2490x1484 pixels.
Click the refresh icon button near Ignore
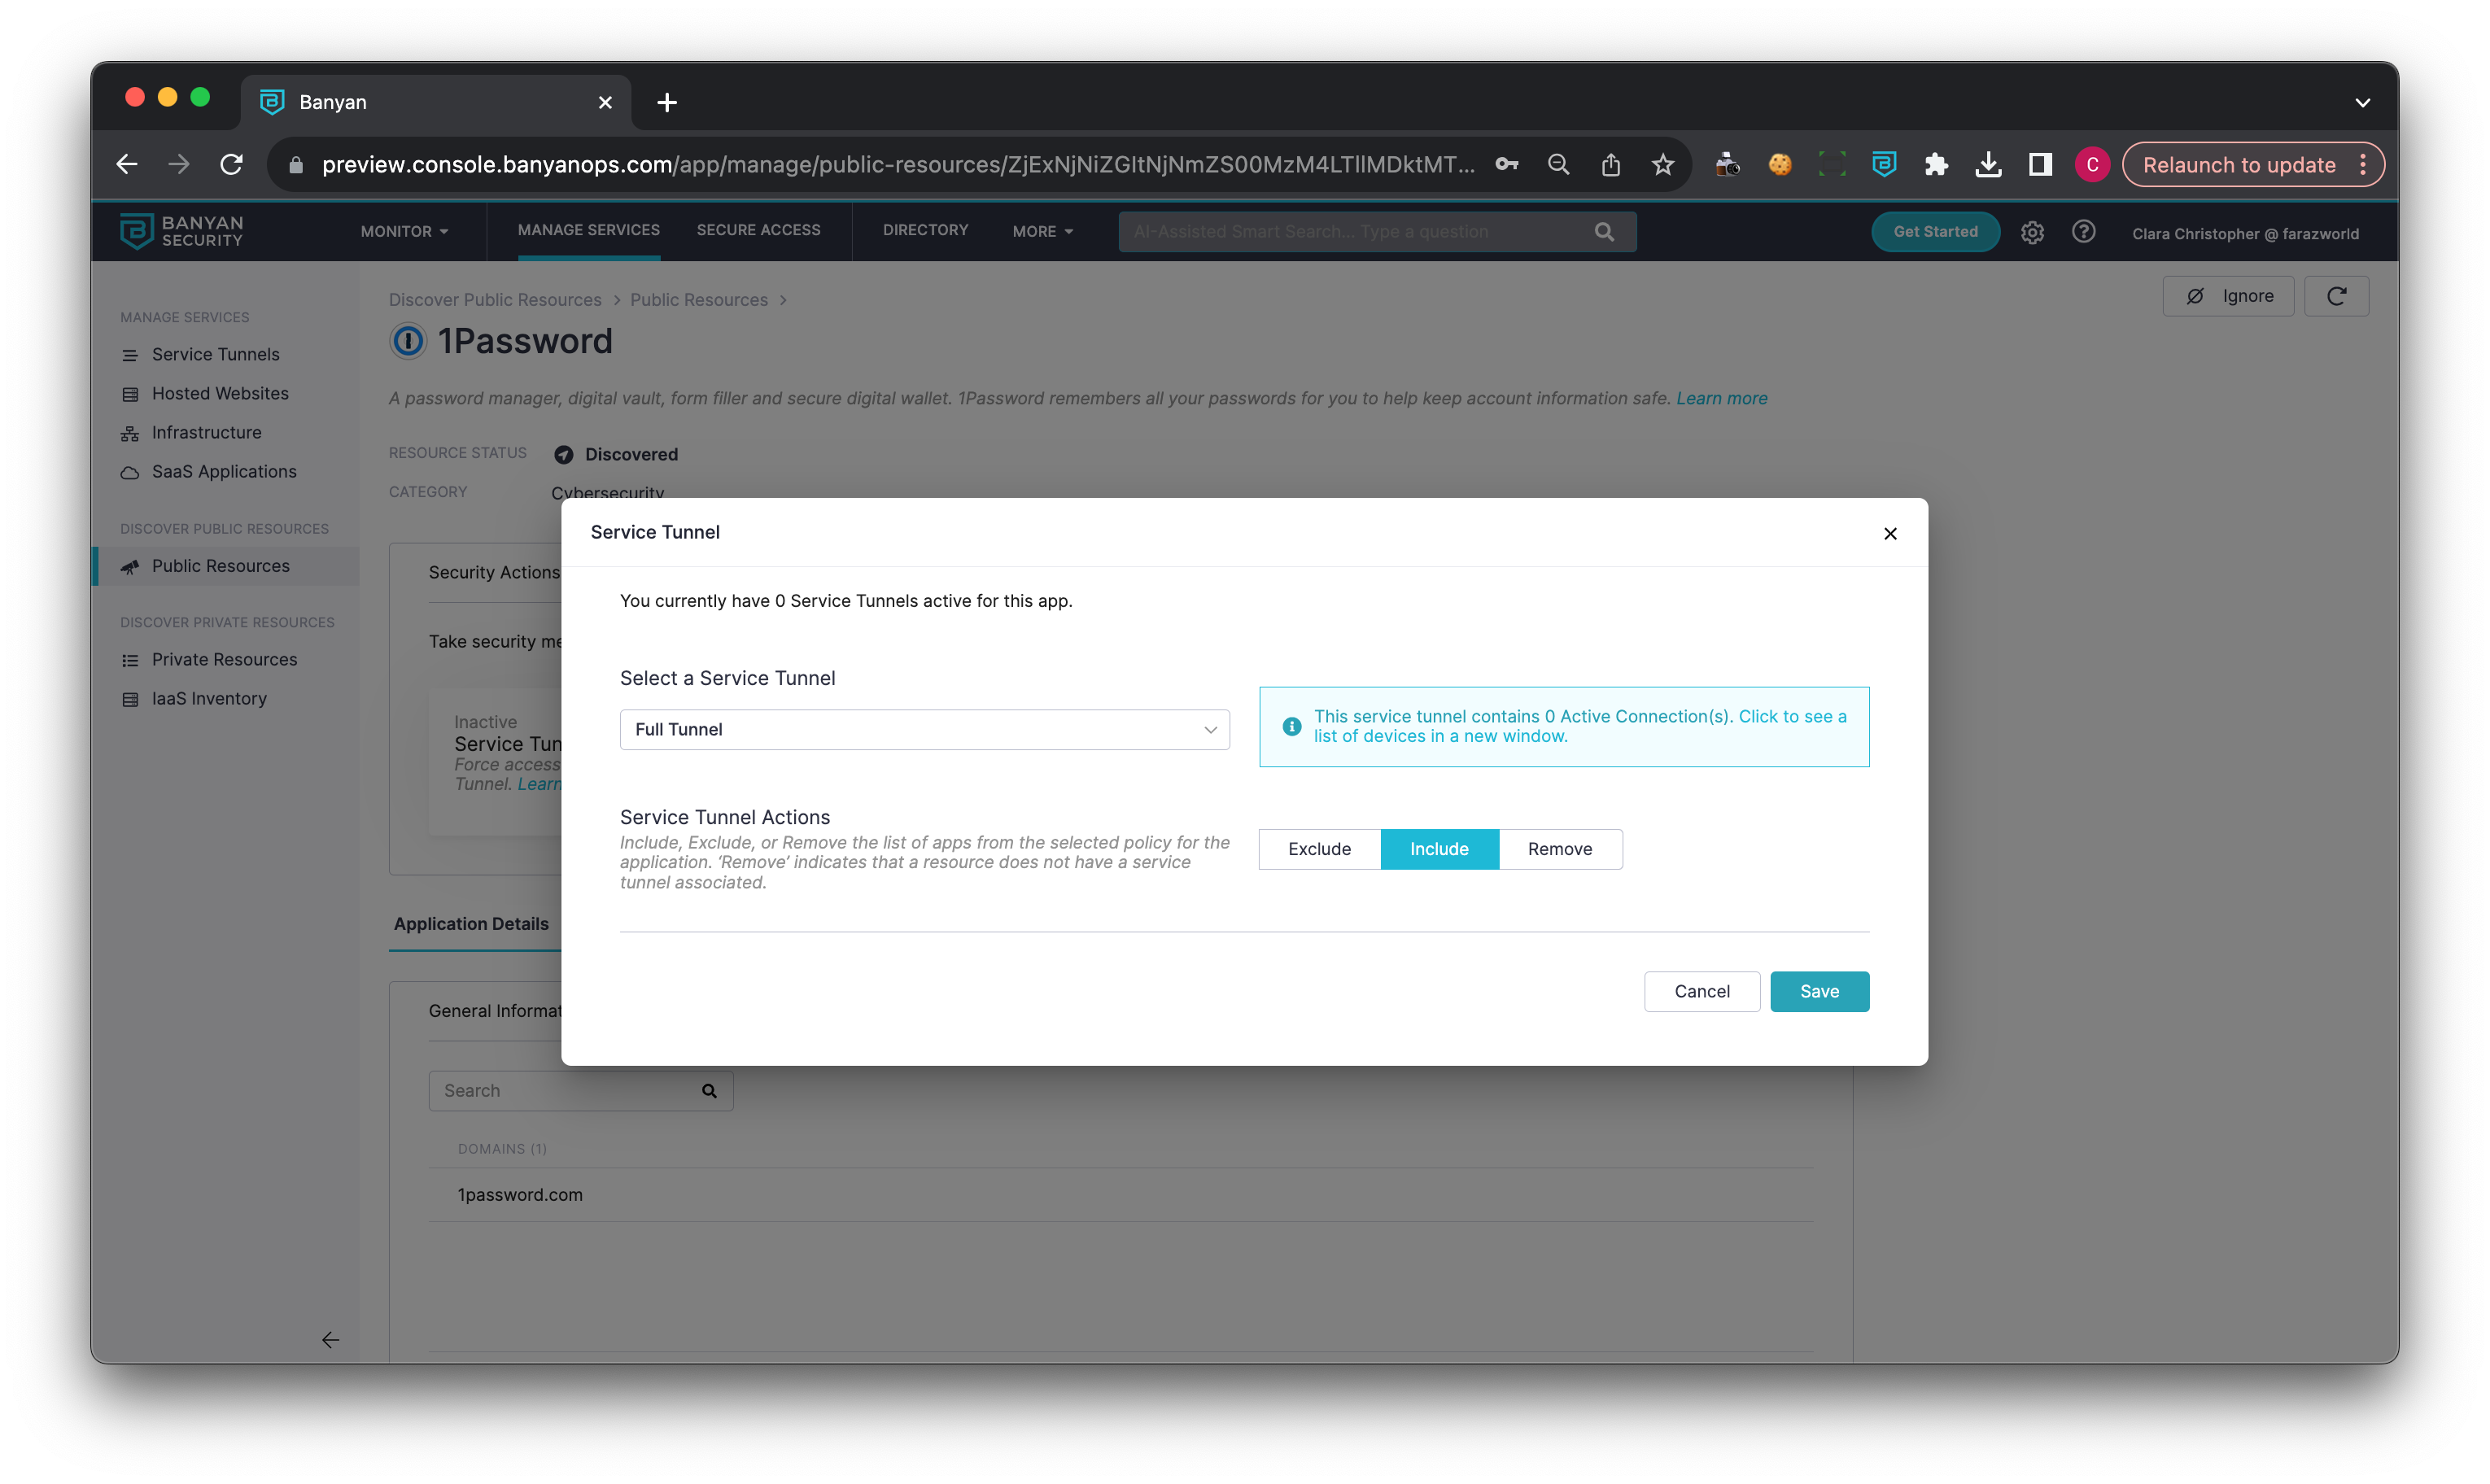pyautogui.click(x=2335, y=296)
